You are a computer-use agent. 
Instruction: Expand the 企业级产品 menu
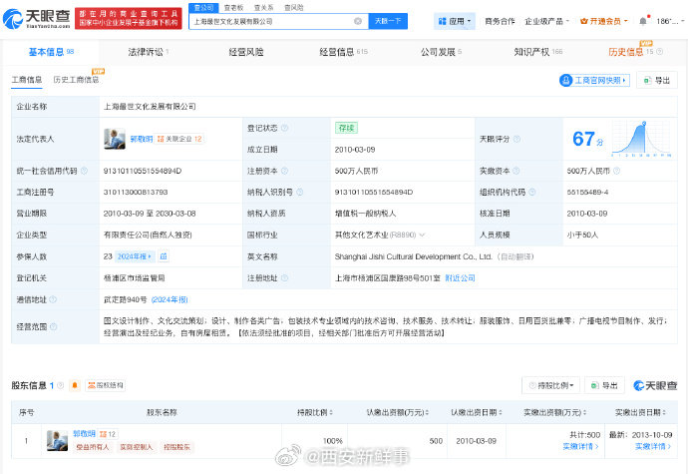point(546,21)
